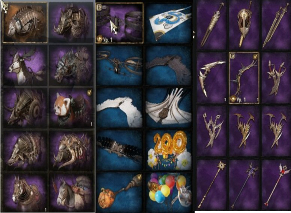Select the white feathered wings item
The image size is (291, 213).
pos(119,107)
